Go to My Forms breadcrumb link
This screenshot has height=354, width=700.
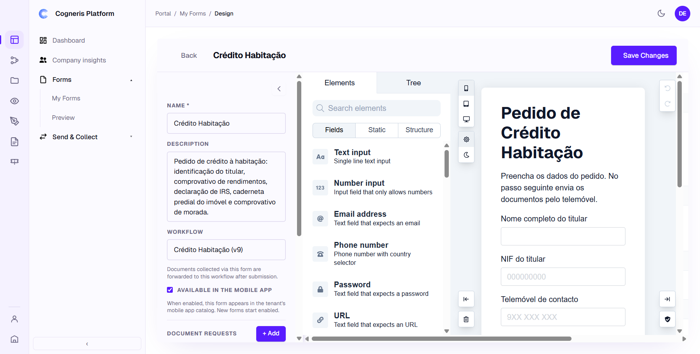click(193, 14)
